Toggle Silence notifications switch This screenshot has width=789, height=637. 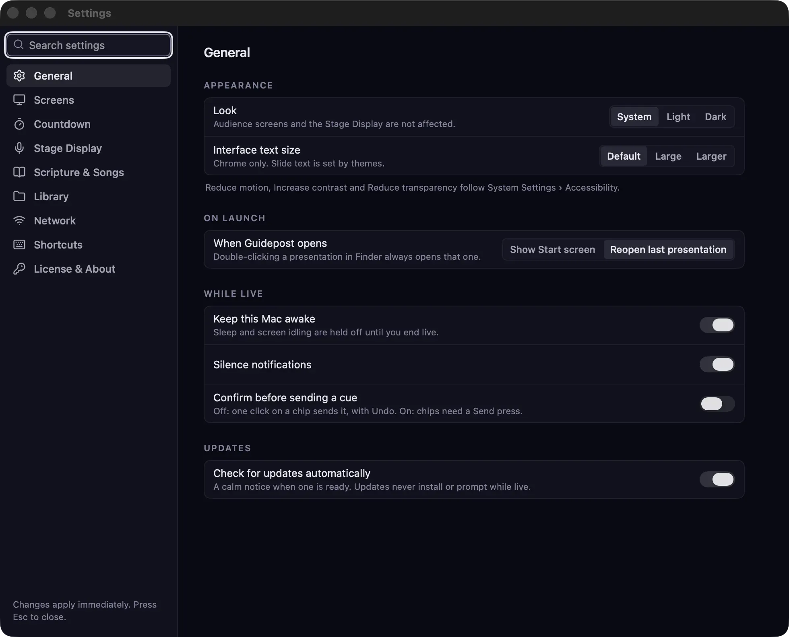tap(717, 364)
